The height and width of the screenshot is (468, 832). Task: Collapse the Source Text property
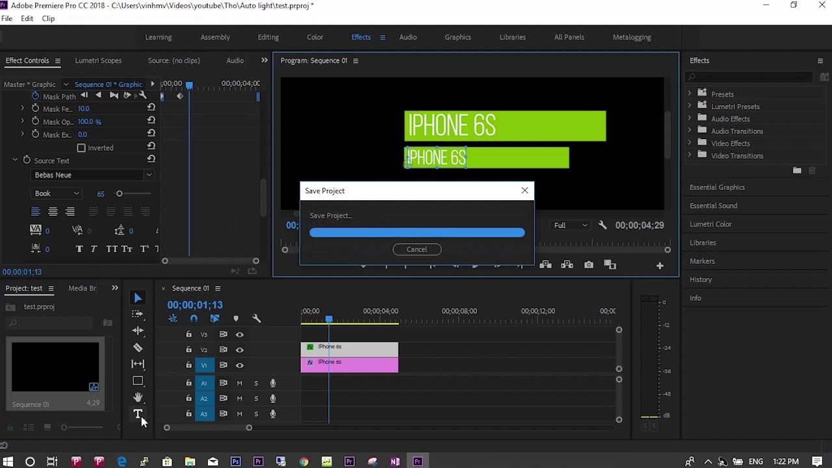click(x=14, y=160)
